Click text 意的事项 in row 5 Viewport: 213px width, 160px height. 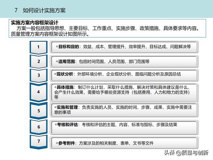[63, 112]
